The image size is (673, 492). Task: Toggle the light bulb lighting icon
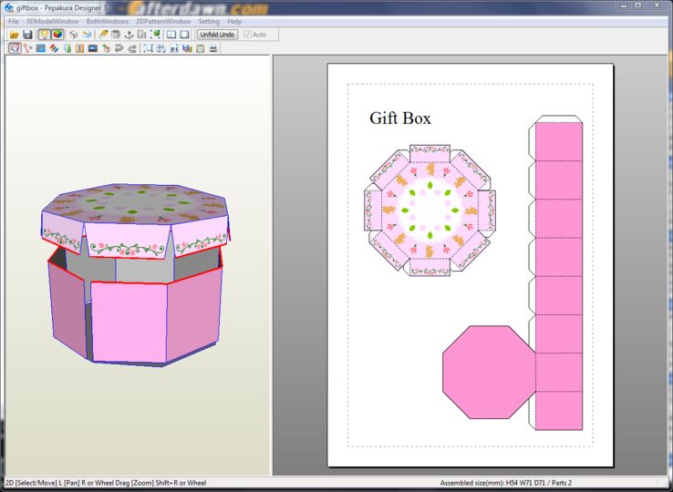44,35
